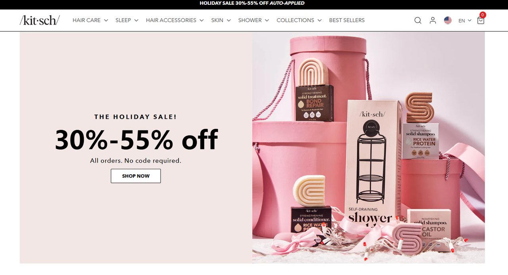Select the US flag country icon
Viewport: 508px width, 275px height.
[448, 20]
